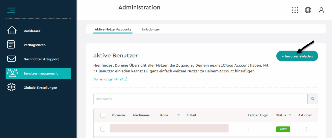
Task: Click into the Ihre Suche field
Action: point(200,99)
